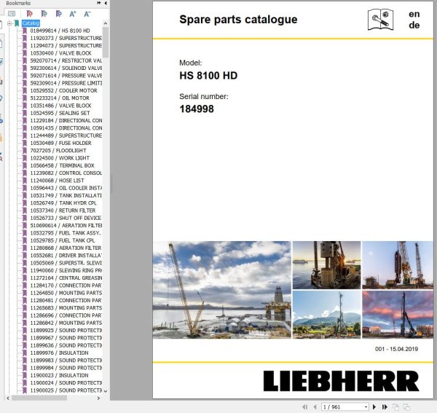Screen dimensions: 437x413
Task: Open bookmark 10526733 / SHUT OFF DEVICE
Action: tap(66, 219)
